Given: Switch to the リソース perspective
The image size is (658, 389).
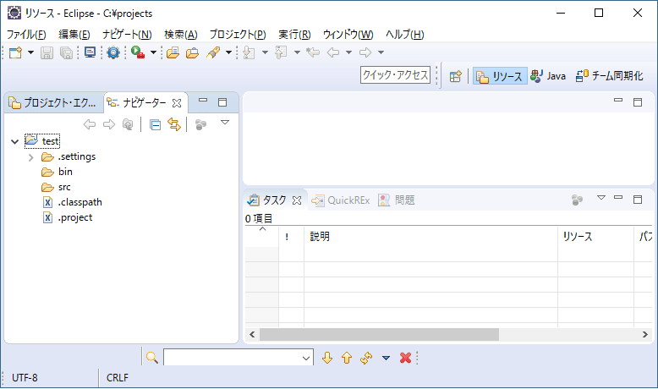Looking at the screenshot, I should click(500, 76).
